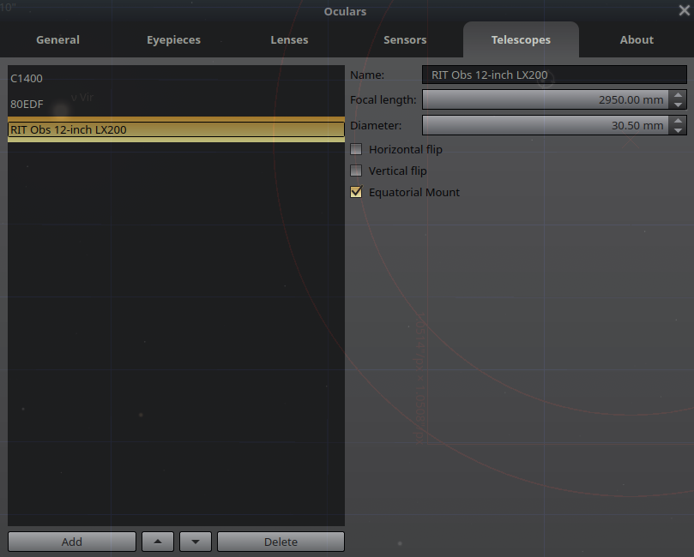Decrease focal length with down stepper arrow

coord(678,105)
